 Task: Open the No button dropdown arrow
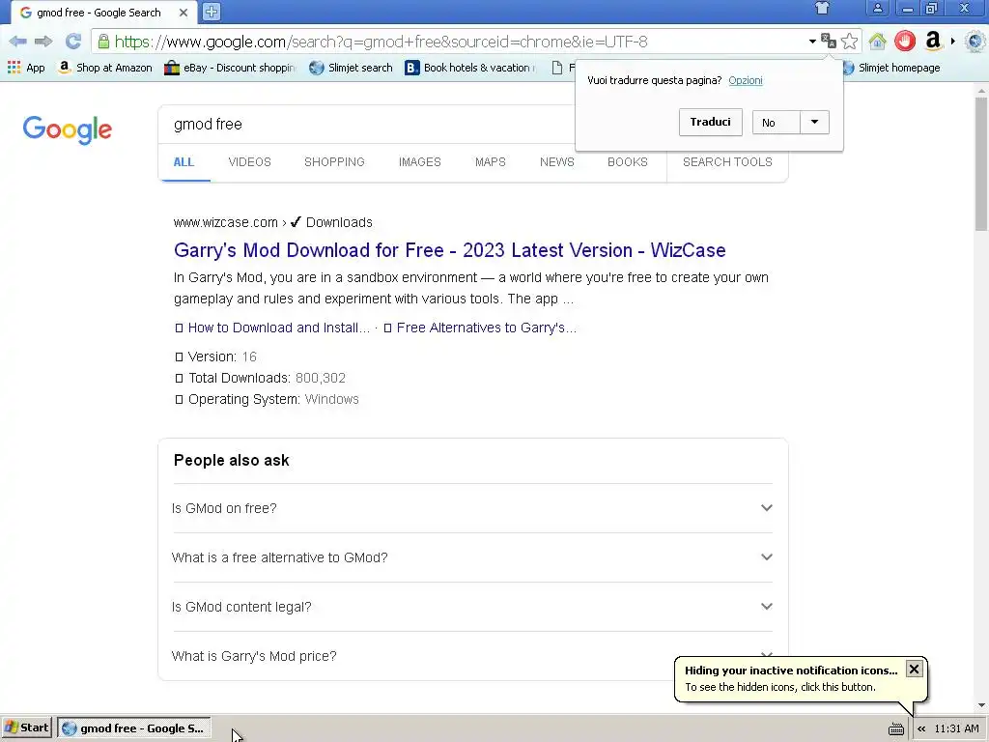814,122
